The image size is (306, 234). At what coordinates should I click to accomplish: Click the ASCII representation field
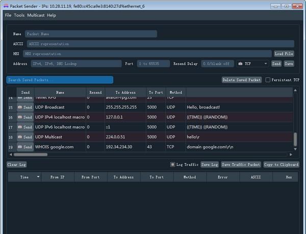[161, 44]
